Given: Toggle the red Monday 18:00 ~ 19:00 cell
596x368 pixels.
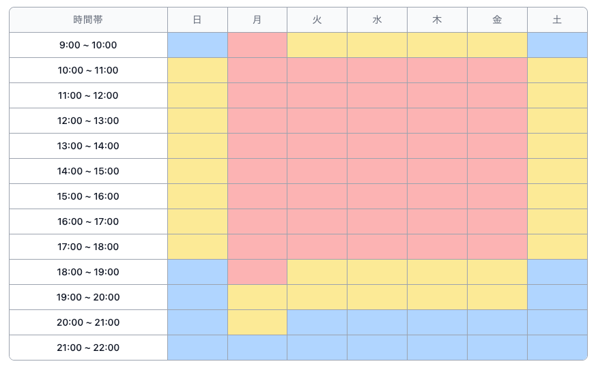Looking at the screenshot, I should [x=257, y=272].
